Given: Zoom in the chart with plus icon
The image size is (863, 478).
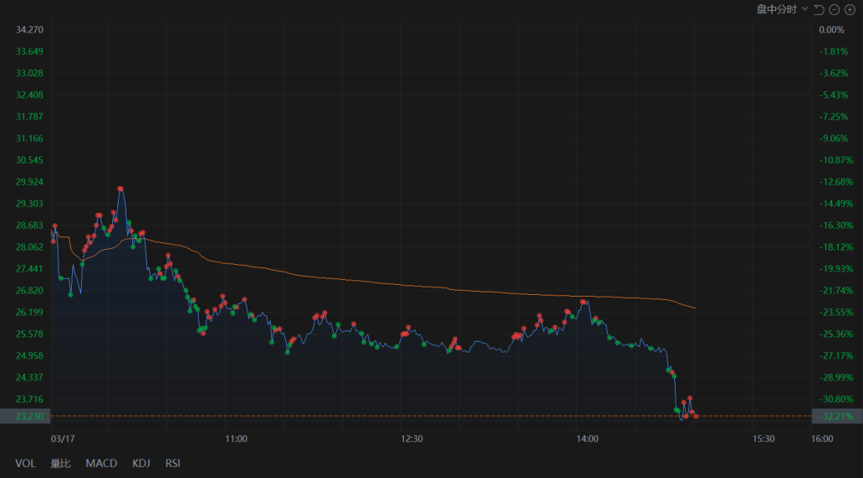Looking at the screenshot, I should (x=850, y=9).
